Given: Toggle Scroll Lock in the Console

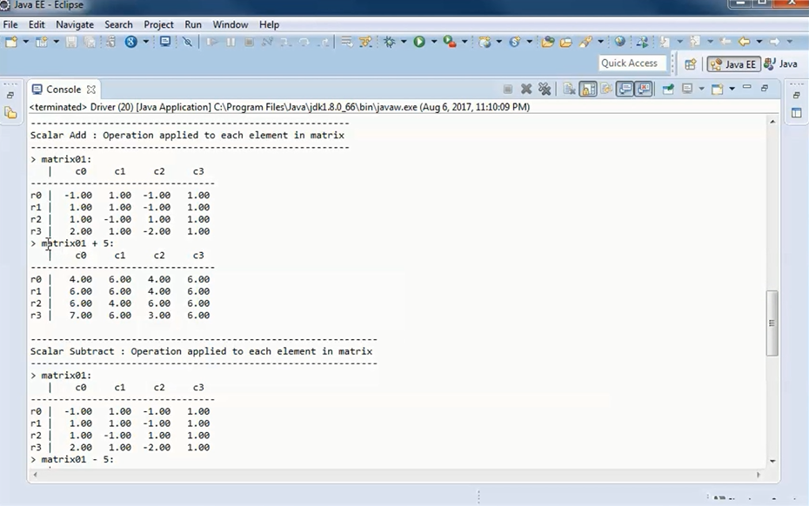Looking at the screenshot, I should pyautogui.click(x=586, y=89).
